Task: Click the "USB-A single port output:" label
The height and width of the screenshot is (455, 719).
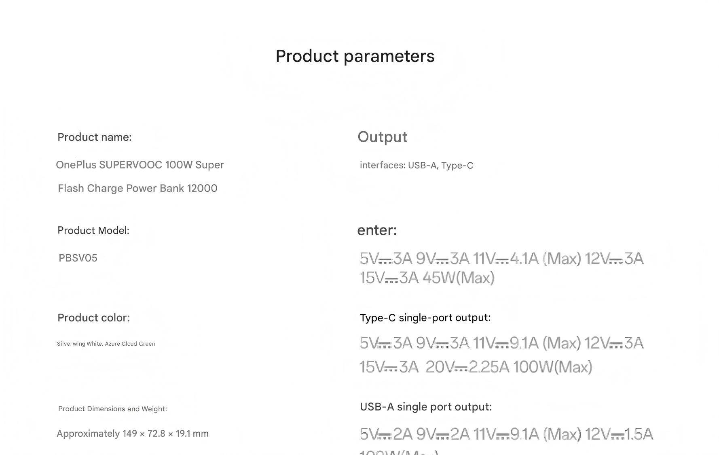Action: 426,407
